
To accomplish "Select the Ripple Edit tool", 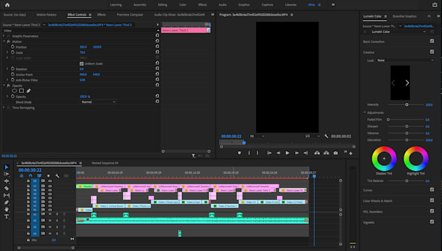I will click(6, 181).
